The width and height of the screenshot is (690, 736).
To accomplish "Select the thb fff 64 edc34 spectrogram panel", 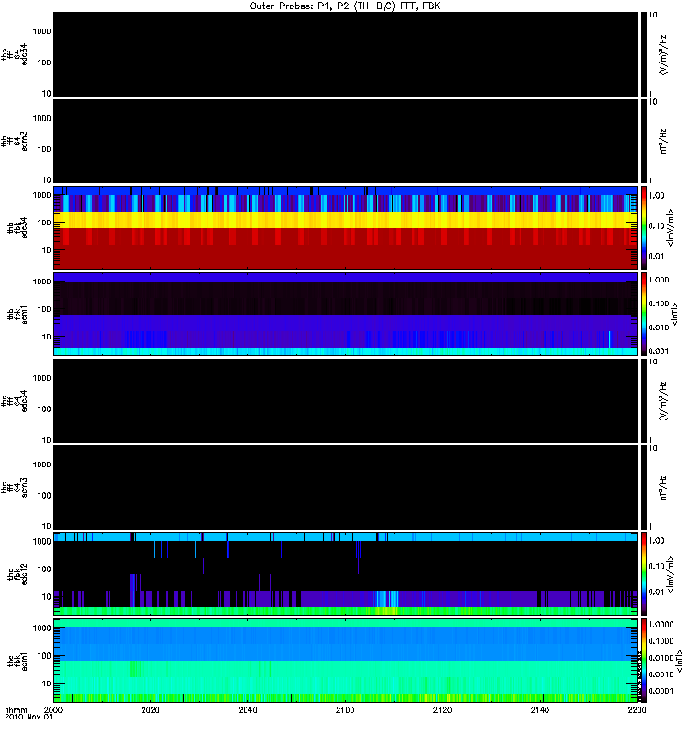I will [345, 54].
